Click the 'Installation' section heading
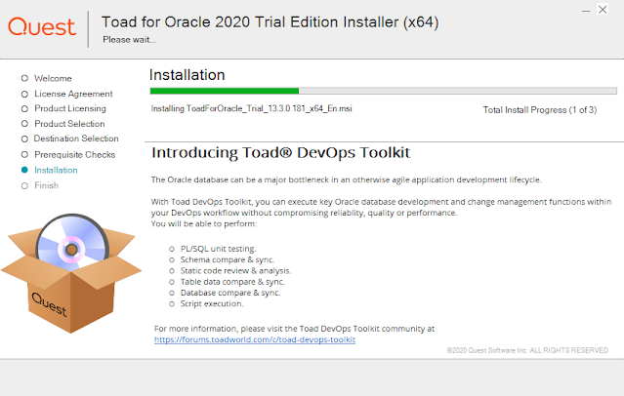Screen dimensions: 624x396 (x=187, y=75)
